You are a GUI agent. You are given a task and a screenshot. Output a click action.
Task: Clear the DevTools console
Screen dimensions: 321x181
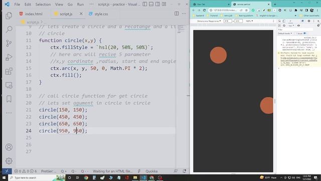(x=284, y=26)
